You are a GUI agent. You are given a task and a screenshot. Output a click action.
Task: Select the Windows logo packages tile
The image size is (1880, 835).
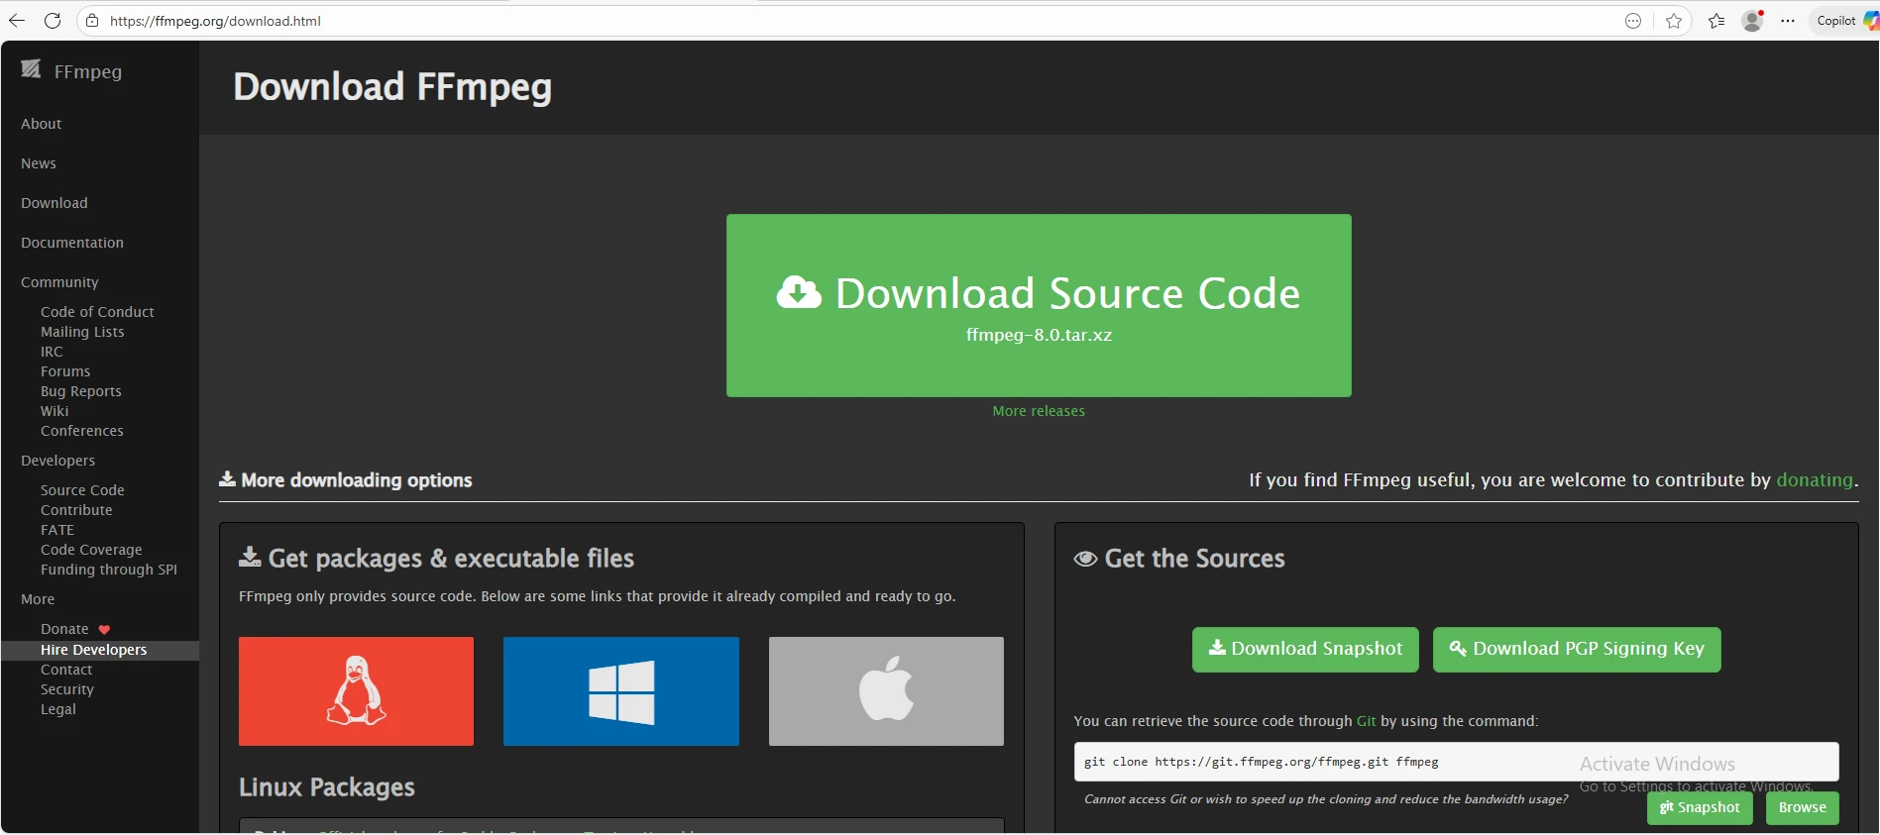tap(620, 690)
